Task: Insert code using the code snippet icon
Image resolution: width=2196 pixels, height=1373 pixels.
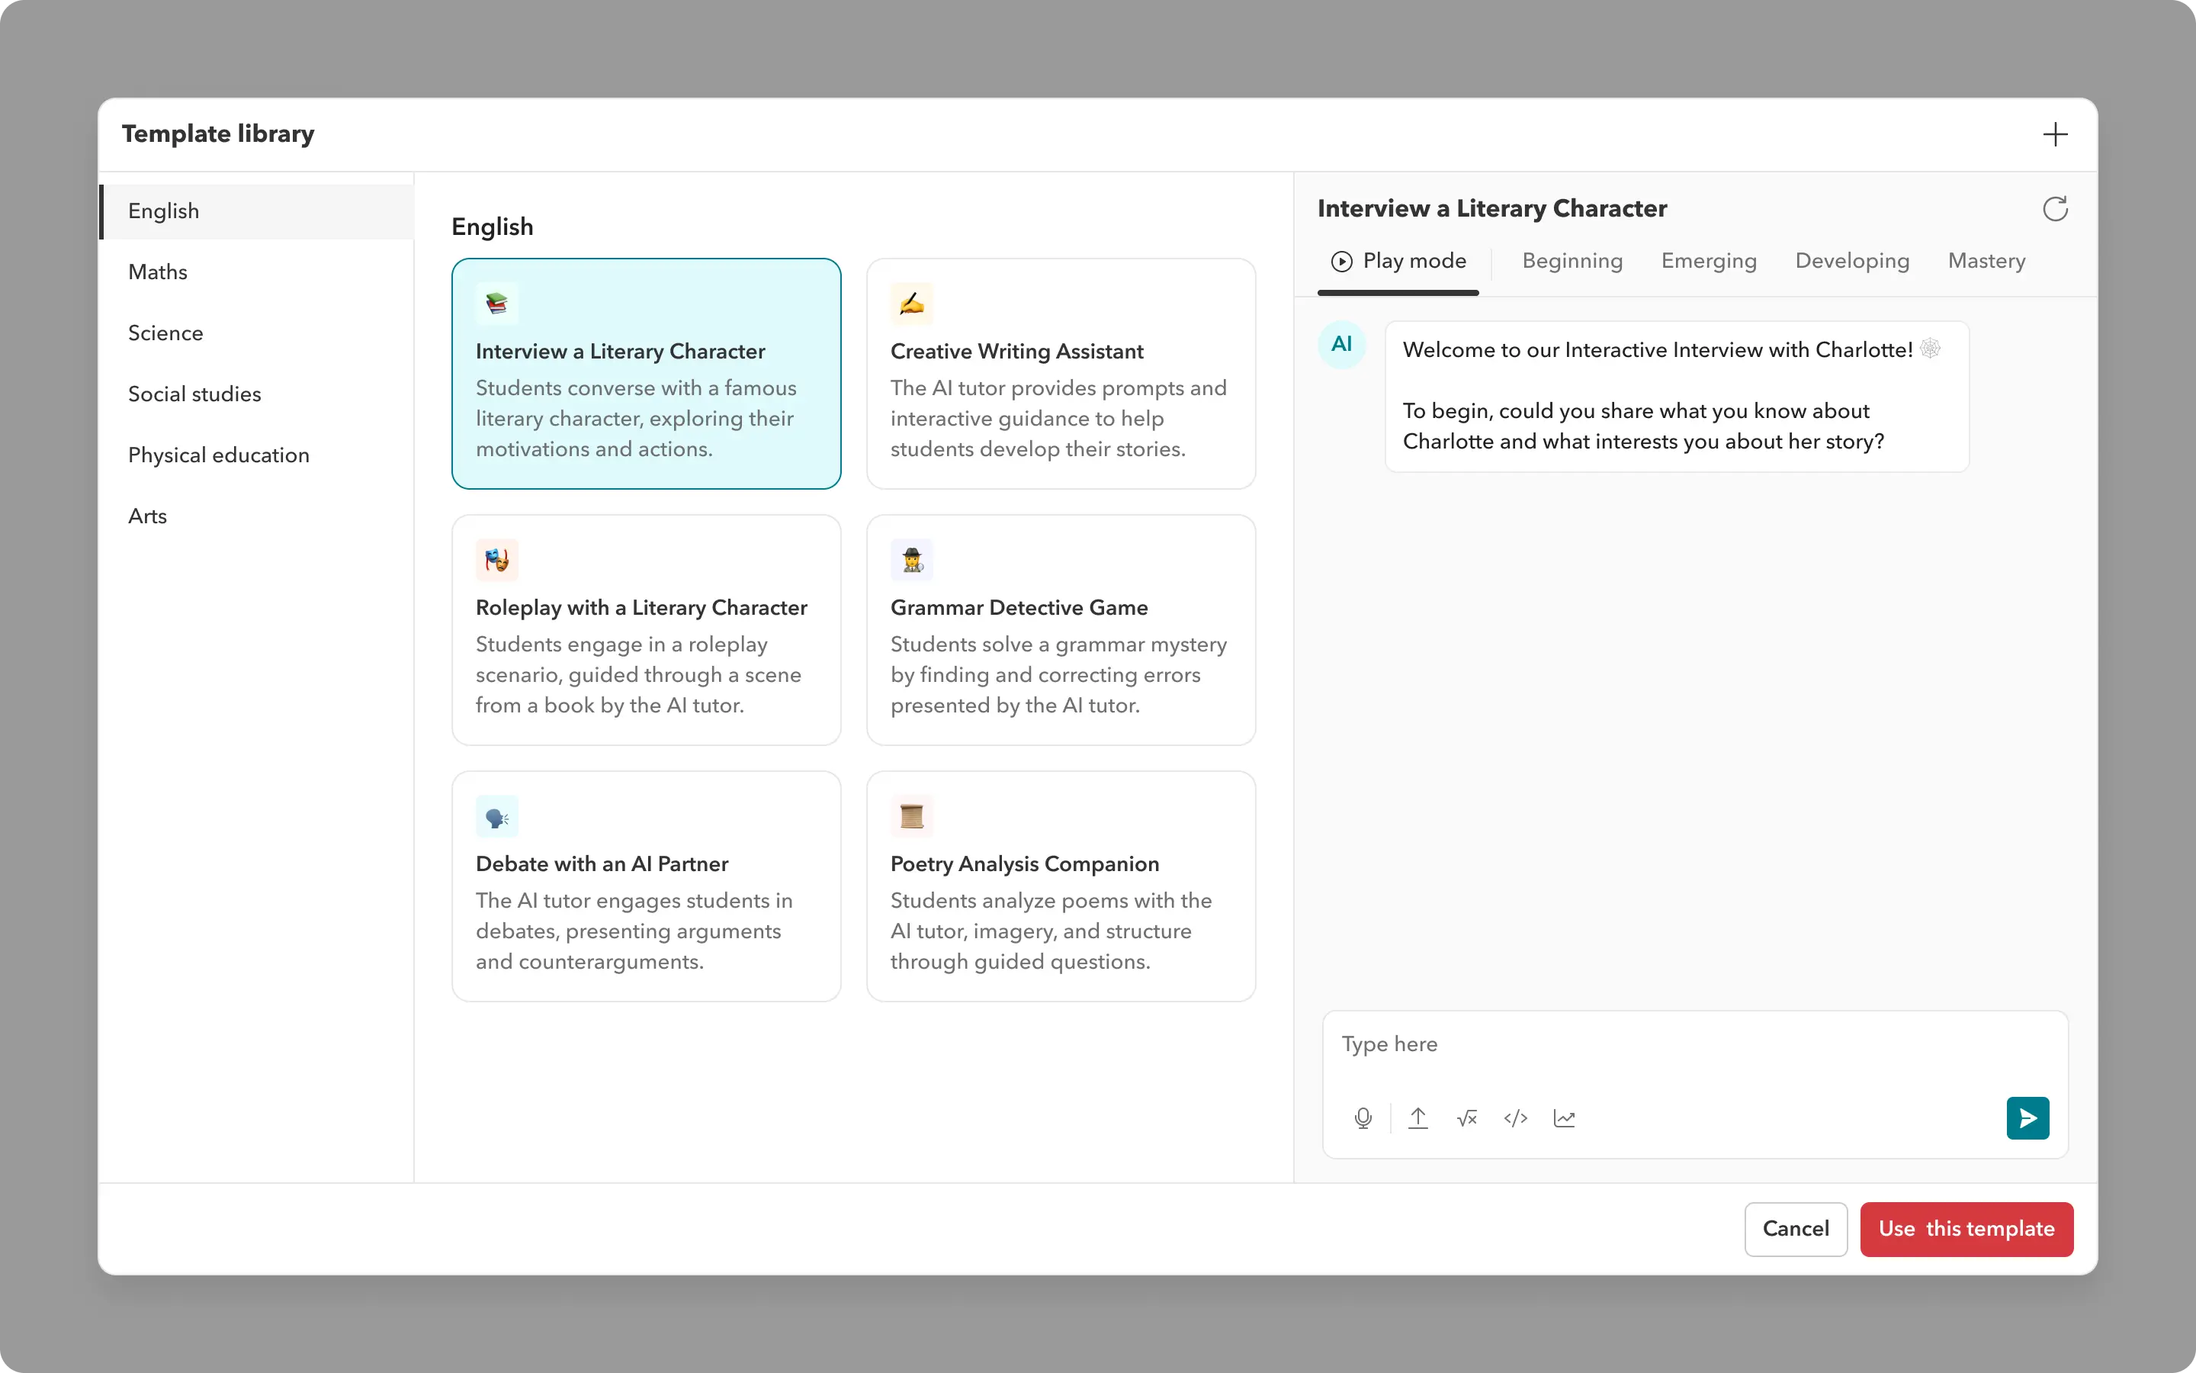Action: pyautogui.click(x=1514, y=1117)
